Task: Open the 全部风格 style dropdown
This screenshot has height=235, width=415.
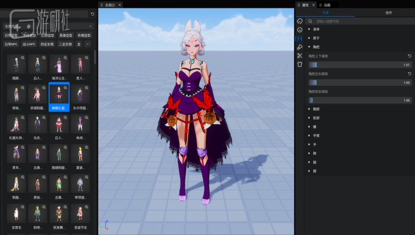Action: tap(49, 26)
